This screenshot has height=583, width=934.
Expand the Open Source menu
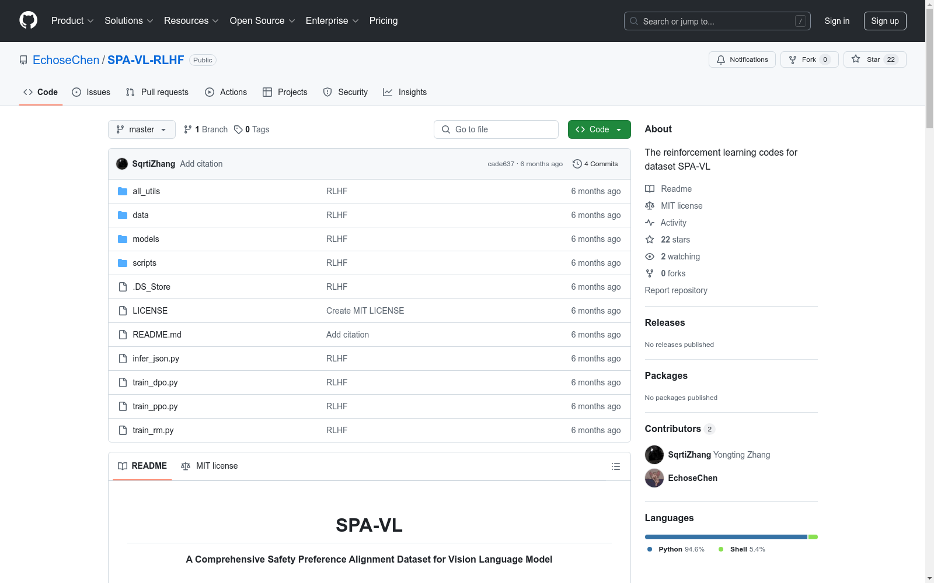(263, 20)
